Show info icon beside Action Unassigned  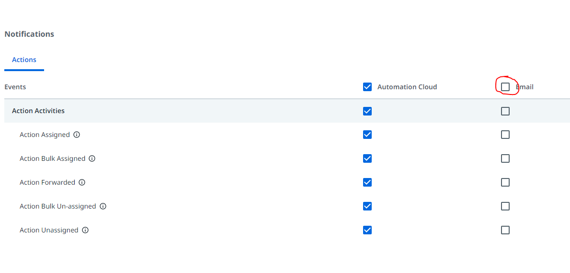[x=85, y=230]
